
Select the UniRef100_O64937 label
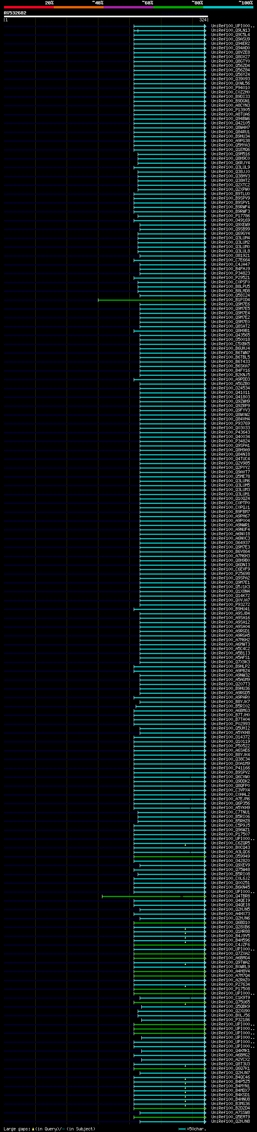[x=230, y=543]
